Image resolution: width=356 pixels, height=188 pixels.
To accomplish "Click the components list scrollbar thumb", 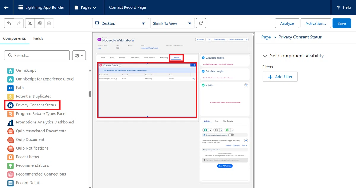I will click(x=90, y=94).
